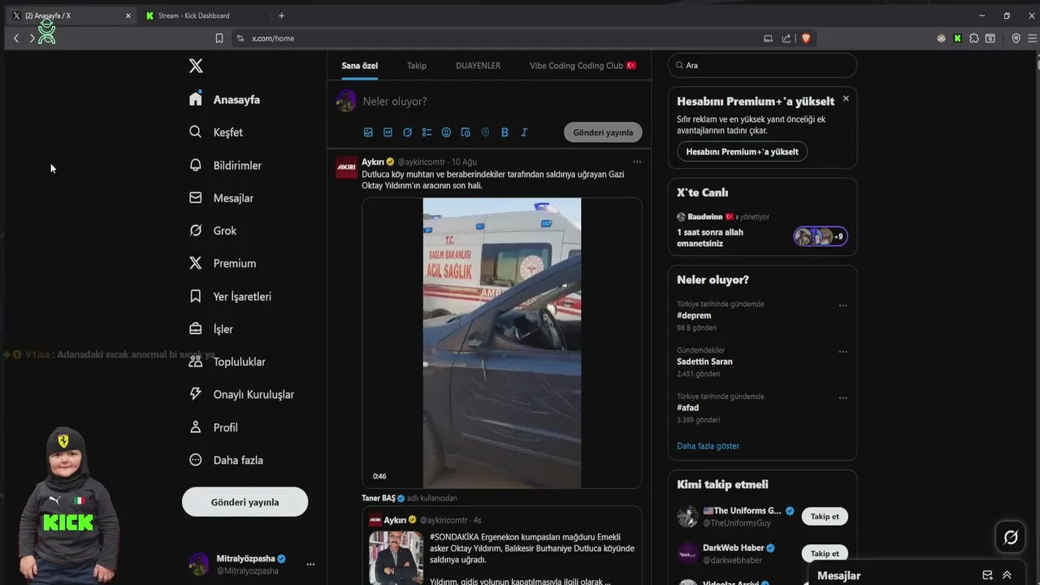The width and height of the screenshot is (1040, 585).
Task: Add poll icon in composer
Action: [x=427, y=132]
